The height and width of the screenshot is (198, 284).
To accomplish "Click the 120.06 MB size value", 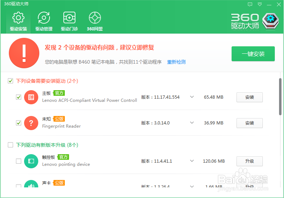I will [x=214, y=161].
